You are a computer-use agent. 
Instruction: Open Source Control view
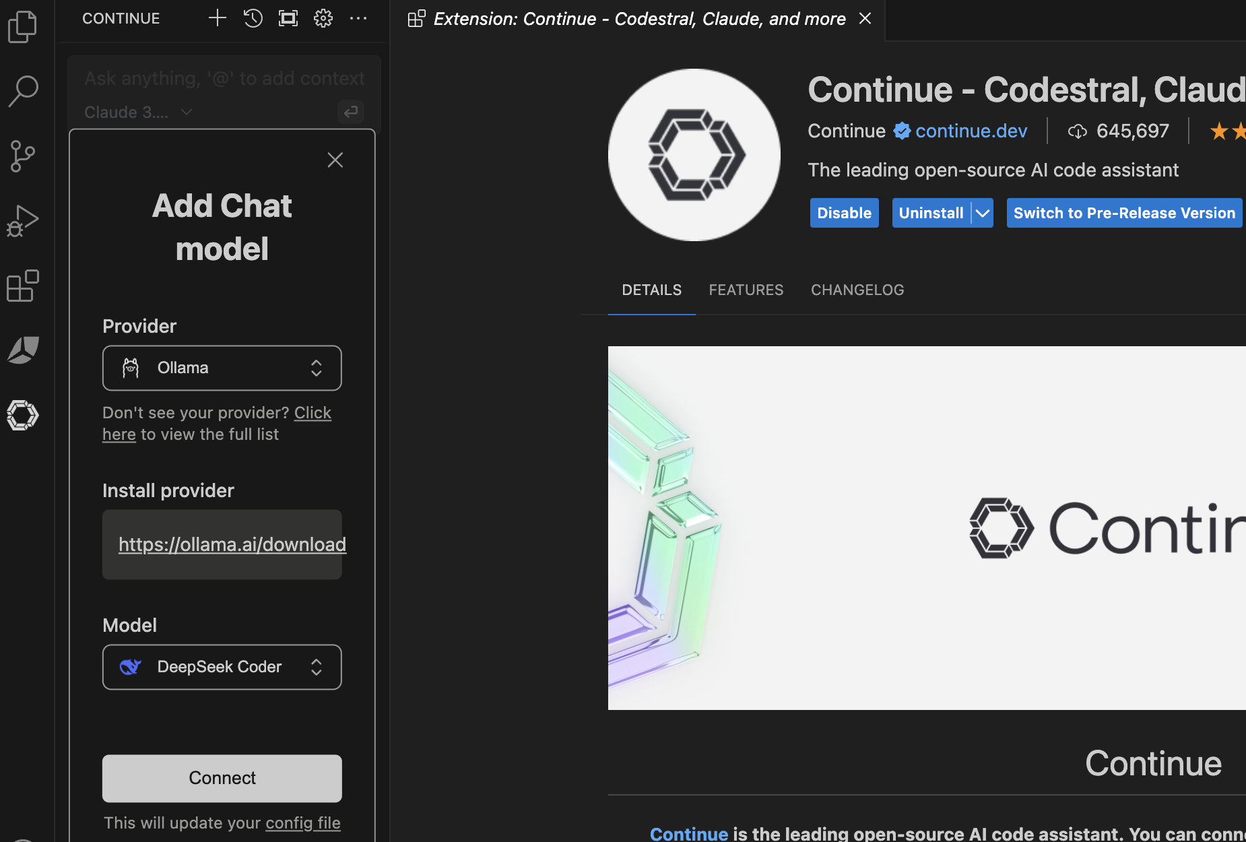point(23,156)
